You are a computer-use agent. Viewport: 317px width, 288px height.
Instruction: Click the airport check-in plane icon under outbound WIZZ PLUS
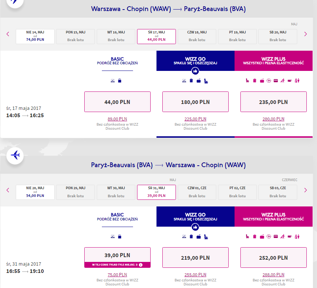tap(269, 81)
